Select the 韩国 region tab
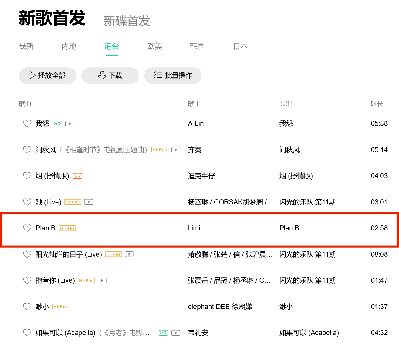 [x=197, y=46]
